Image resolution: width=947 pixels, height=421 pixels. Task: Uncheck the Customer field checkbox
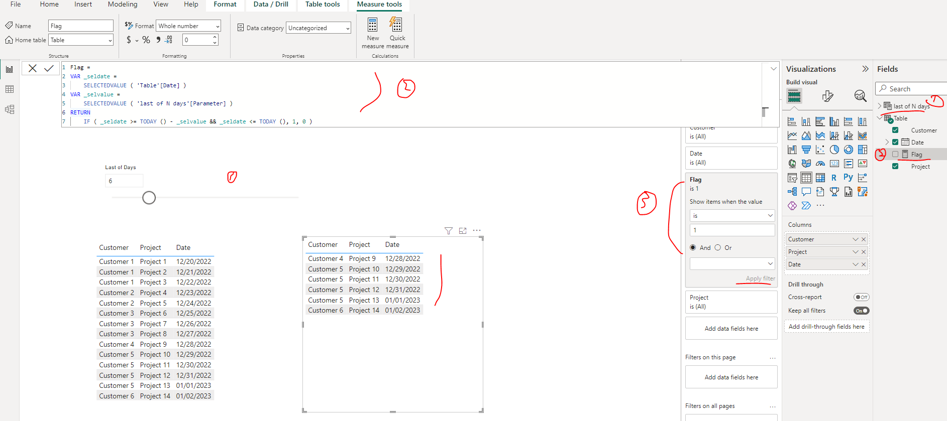[895, 130]
